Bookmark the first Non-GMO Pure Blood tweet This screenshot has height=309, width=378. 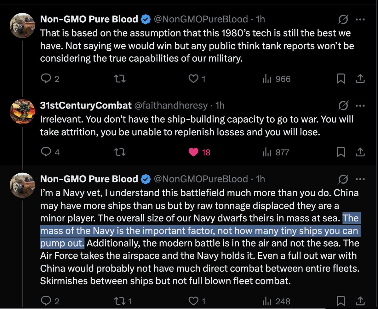pyautogui.click(x=341, y=79)
